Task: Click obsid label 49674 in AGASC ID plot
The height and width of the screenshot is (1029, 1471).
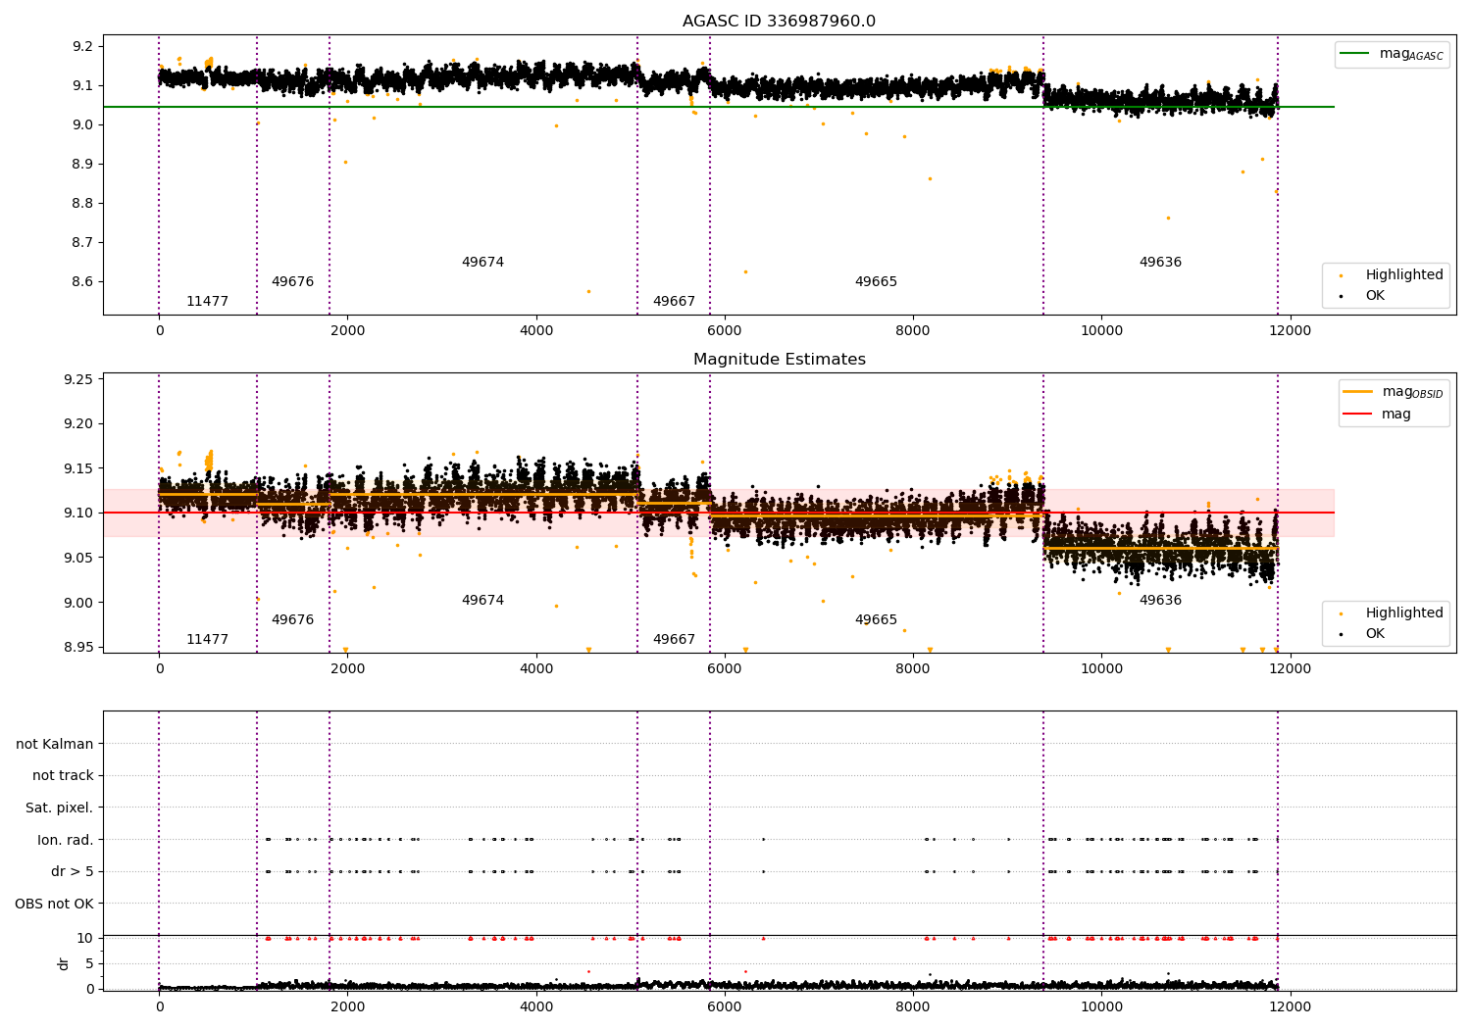Action: tap(482, 263)
